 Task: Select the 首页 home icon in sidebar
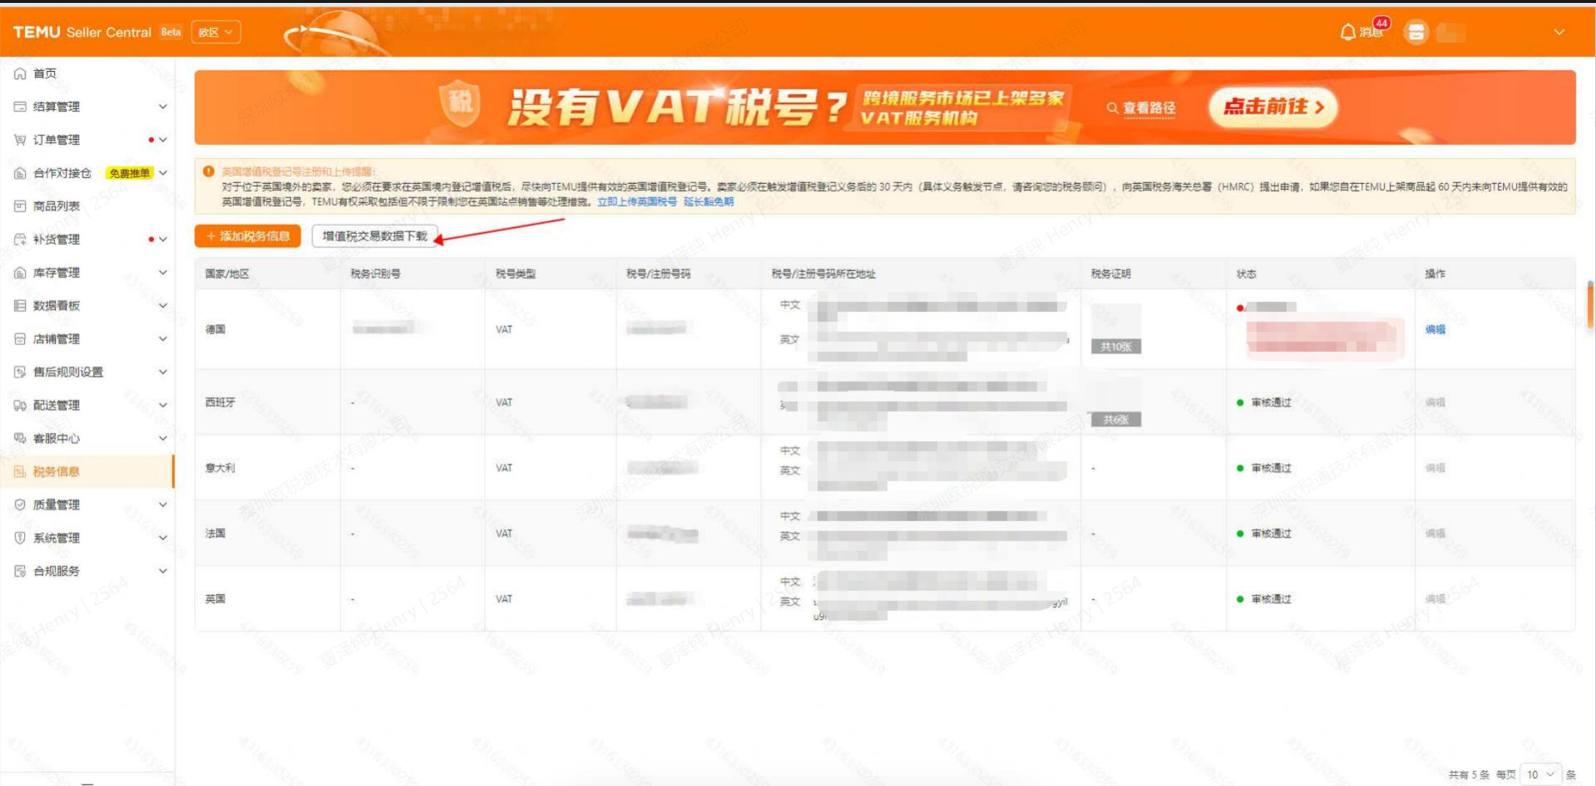pyautogui.click(x=22, y=73)
